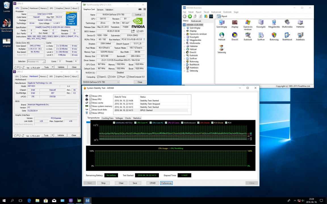Toggle the Motherboard graph checkbox

tap(182, 123)
